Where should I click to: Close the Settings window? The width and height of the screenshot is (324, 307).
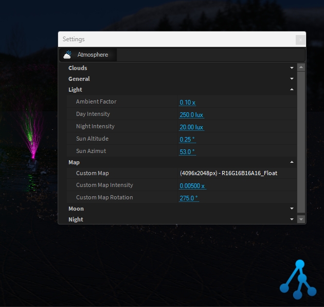tap(300, 40)
